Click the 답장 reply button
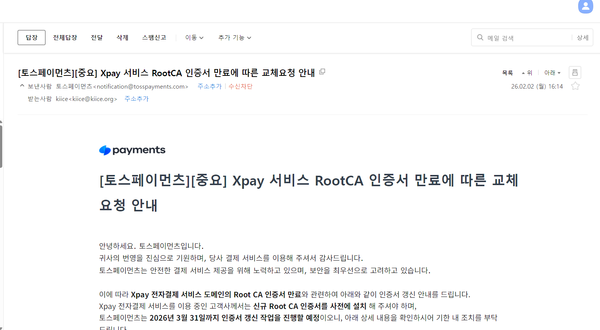This screenshot has height=330, width=600. pyautogui.click(x=32, y=38)
